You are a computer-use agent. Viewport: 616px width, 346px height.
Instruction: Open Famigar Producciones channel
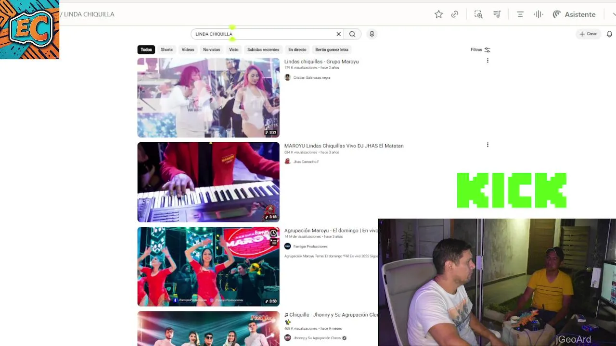coord(310,247)
